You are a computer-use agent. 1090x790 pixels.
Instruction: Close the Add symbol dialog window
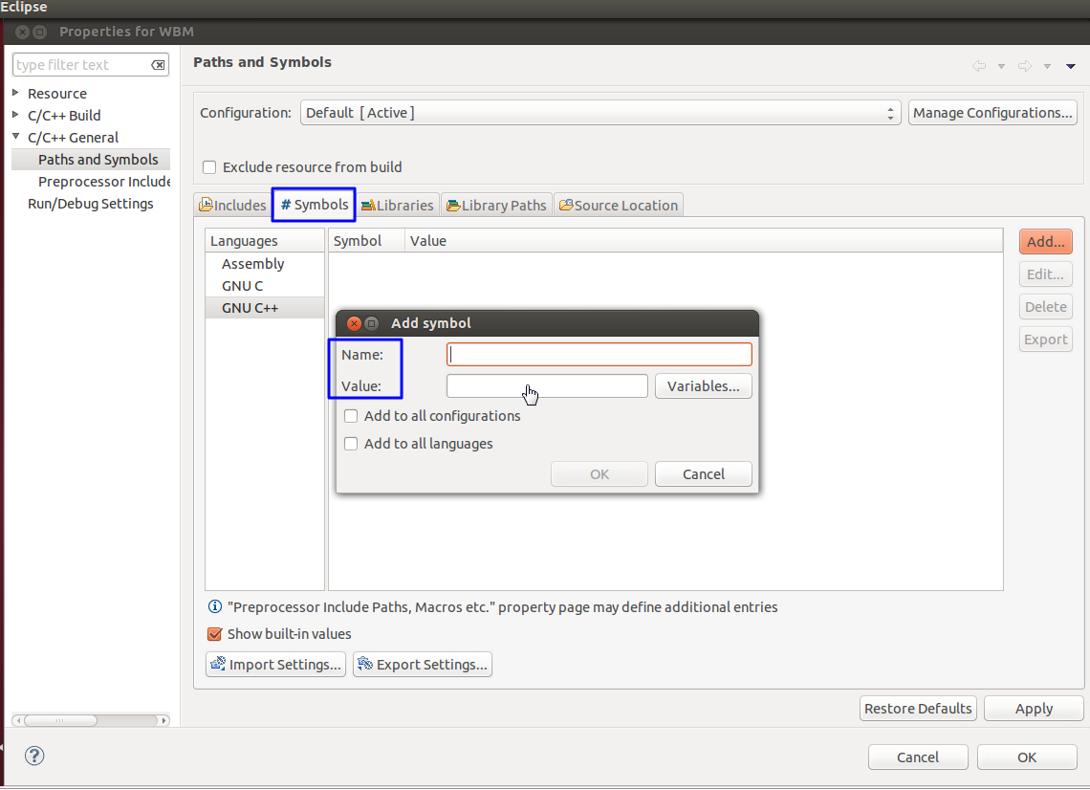(x=354, y=323)
